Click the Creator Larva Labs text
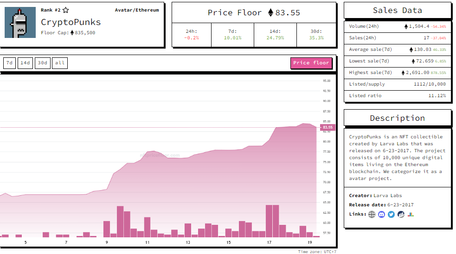 [x=375, y=196]
